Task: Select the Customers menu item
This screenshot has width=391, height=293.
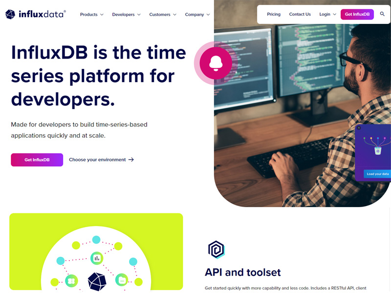Action: (x=163, y=15)
